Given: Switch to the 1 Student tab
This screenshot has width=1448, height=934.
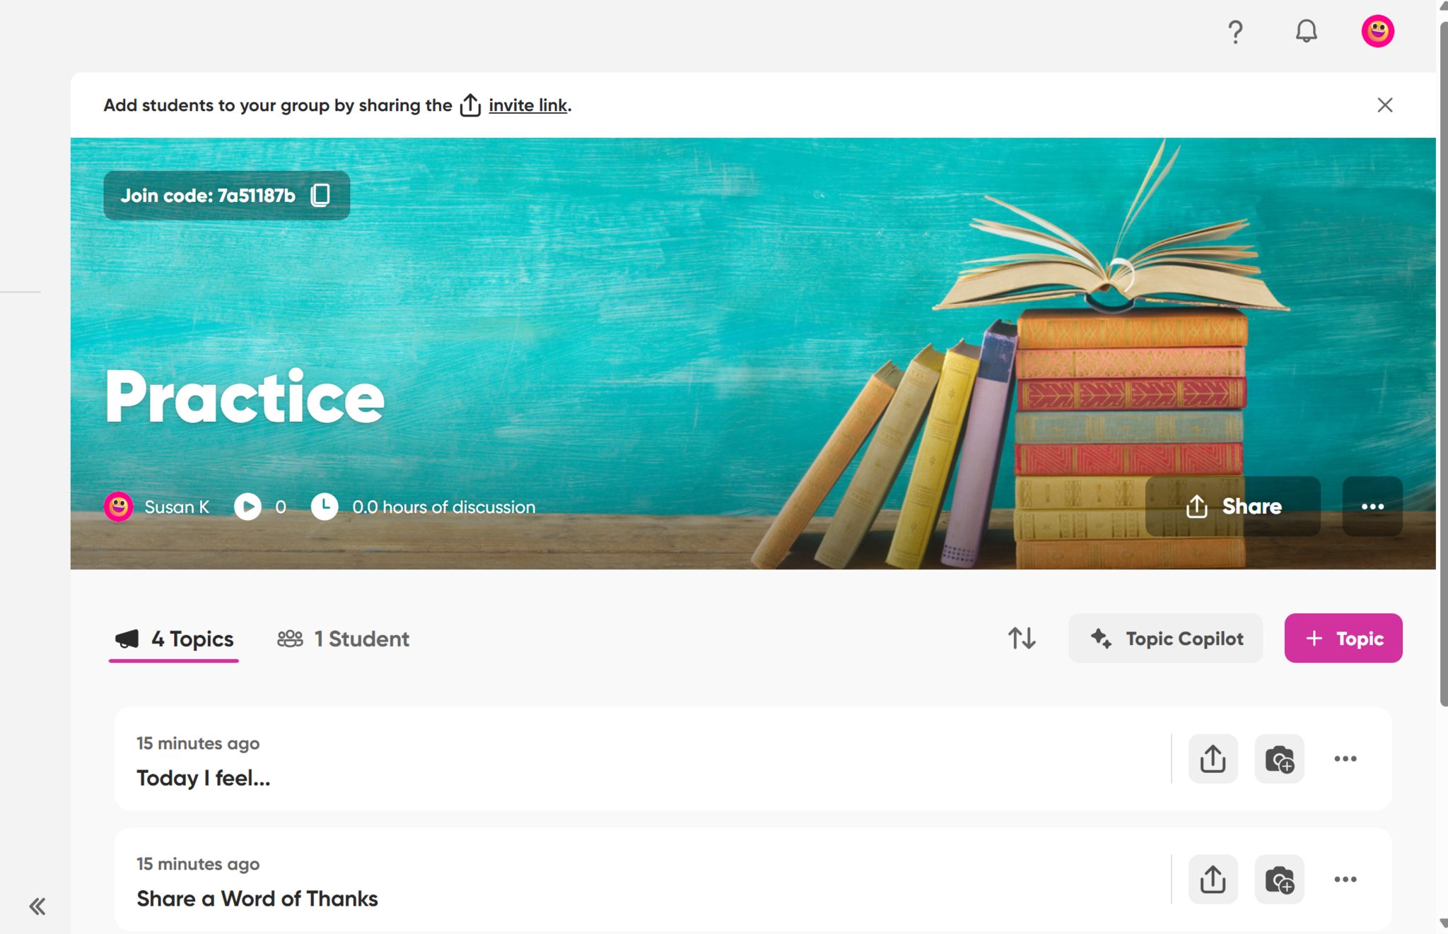Looking at the screenshot, I should pos(344,639).
